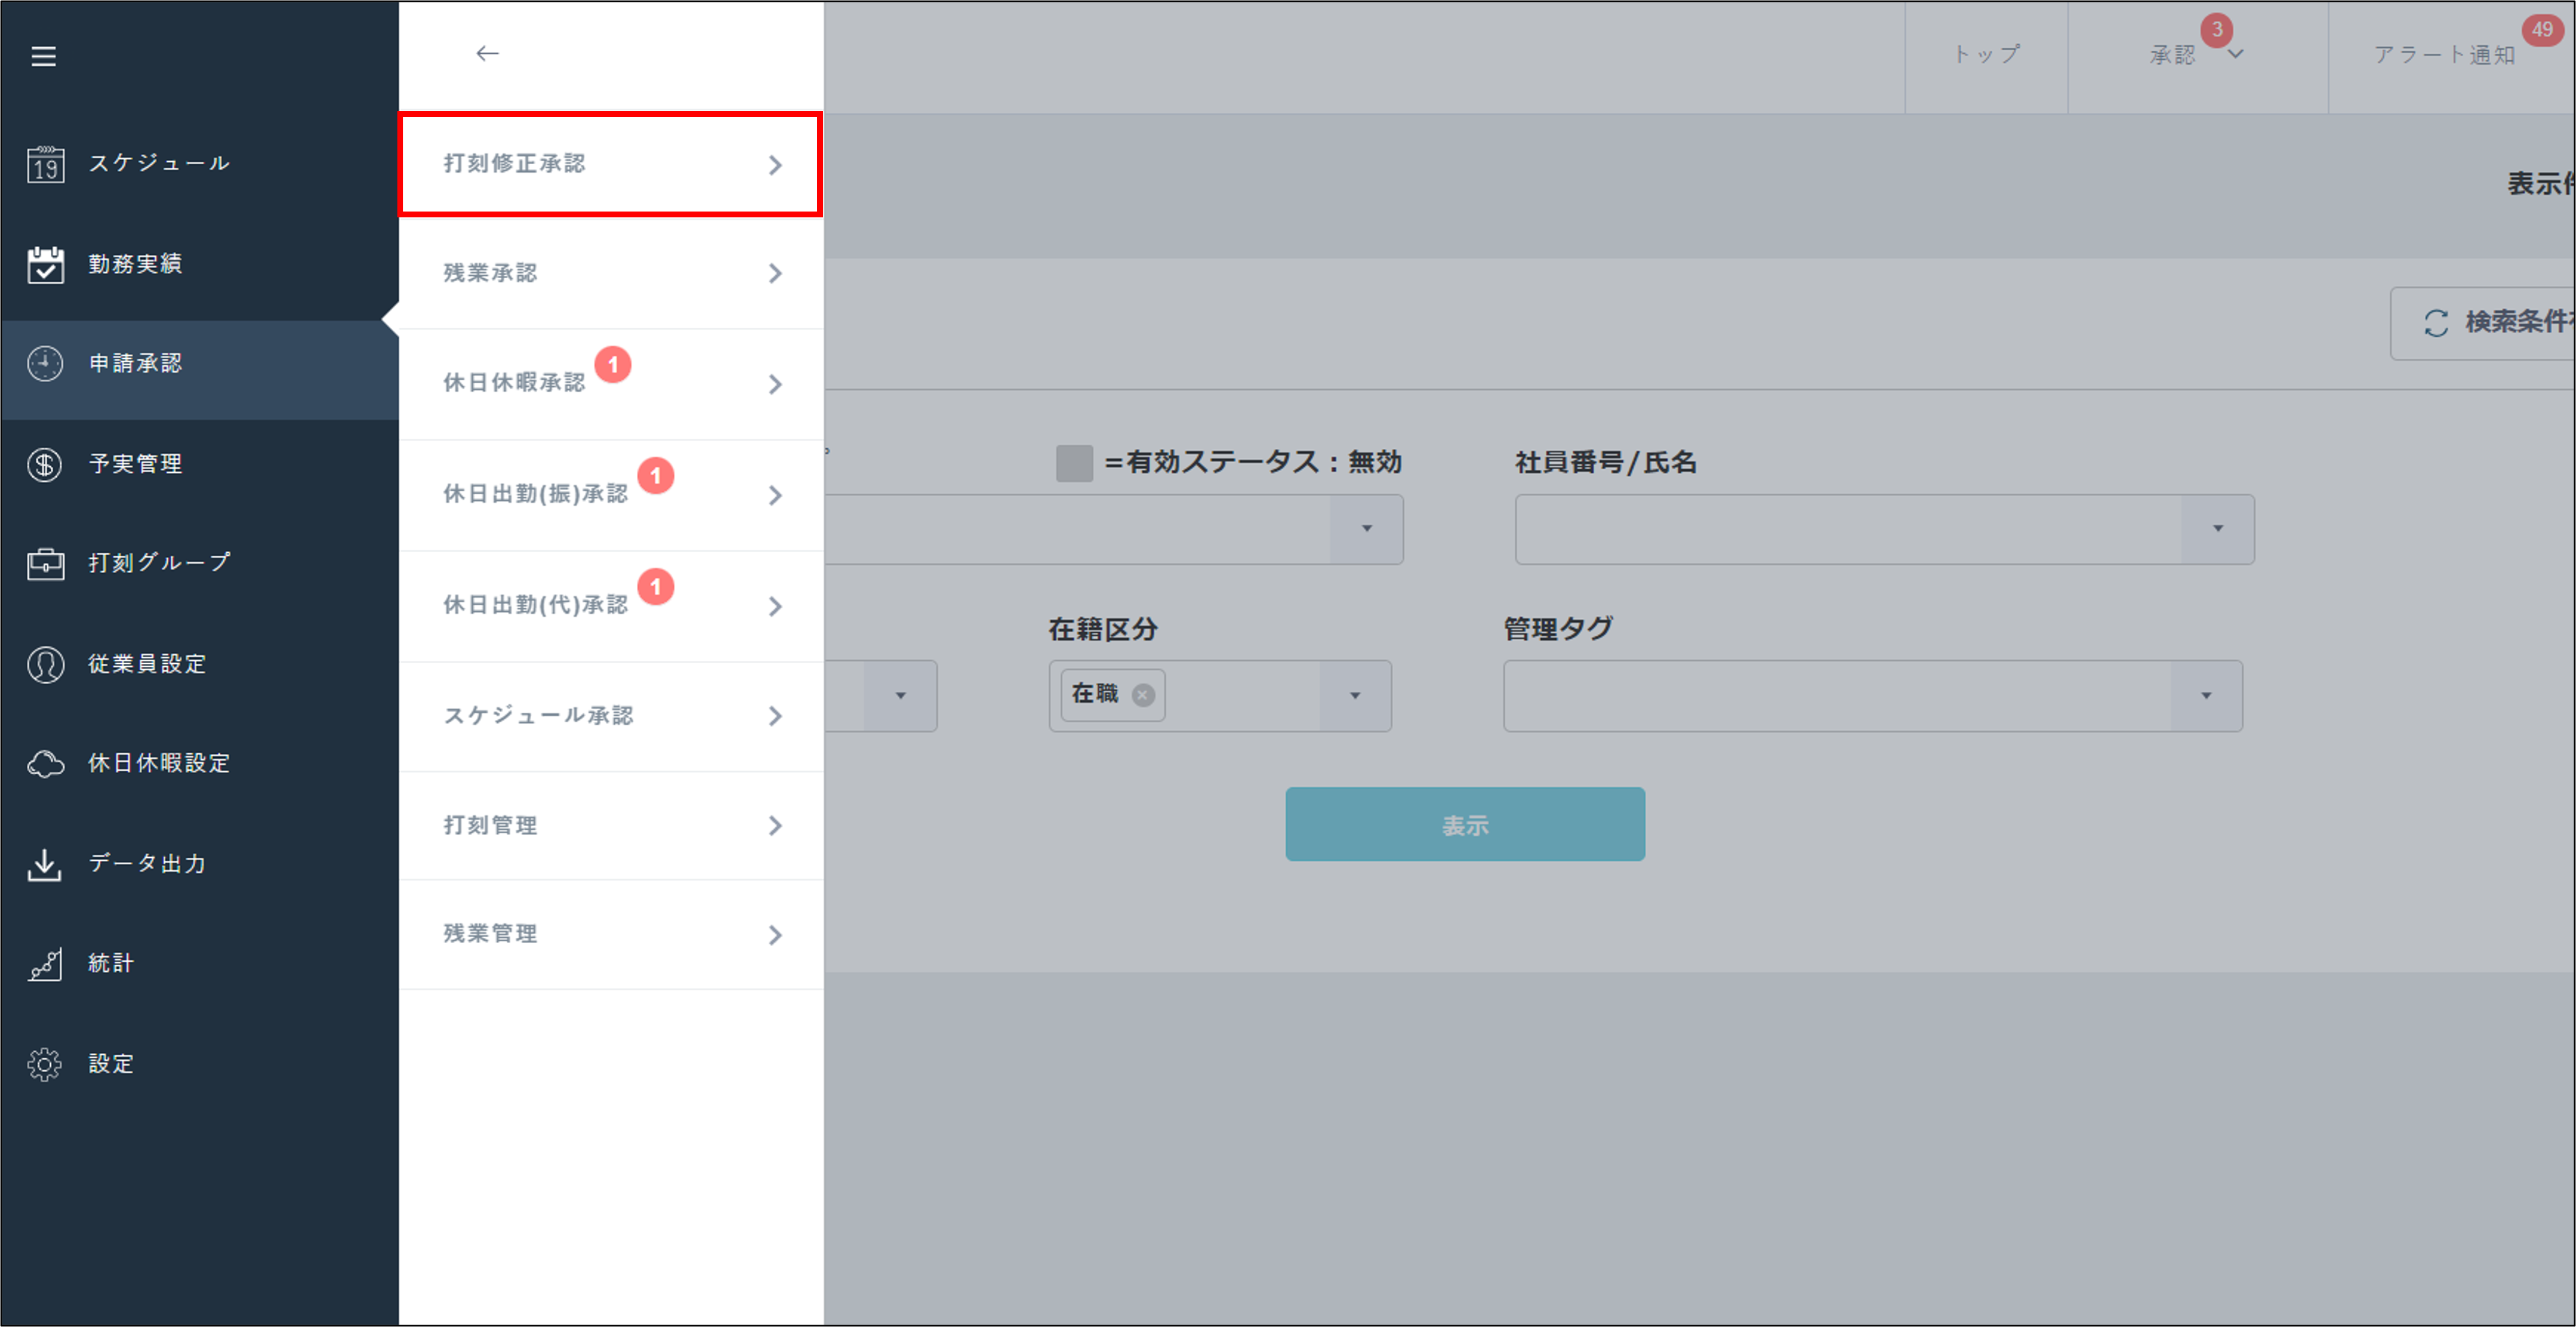2576x1327 pixels.
Task: Click the 勤務実績 calendar-check icon
Action: (x=45, y=264)
